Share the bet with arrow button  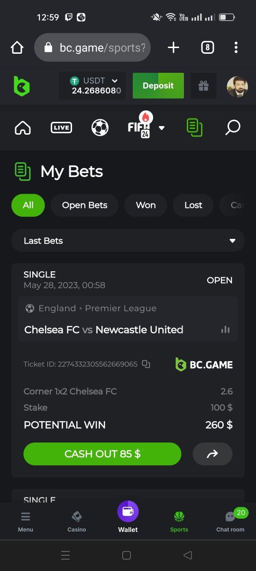[212, 454]
